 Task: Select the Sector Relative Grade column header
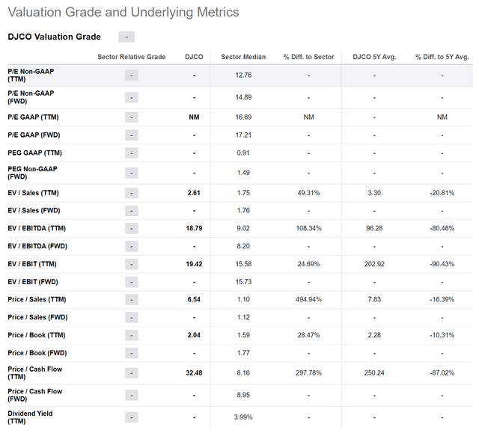coord(132,57)
